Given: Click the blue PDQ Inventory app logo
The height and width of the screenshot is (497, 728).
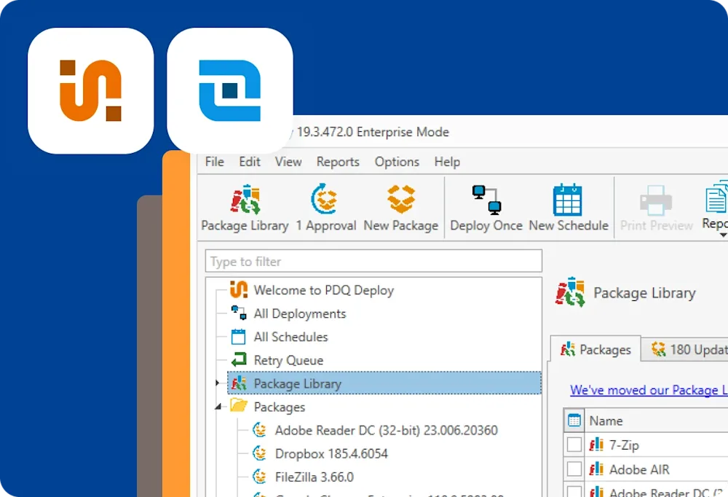Looking at the screenshot, I should coord(230,90).
